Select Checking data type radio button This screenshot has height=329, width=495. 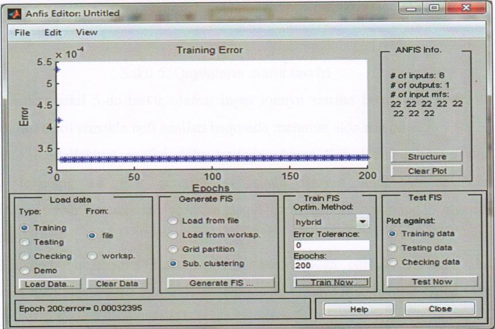(x=24, y=256)
